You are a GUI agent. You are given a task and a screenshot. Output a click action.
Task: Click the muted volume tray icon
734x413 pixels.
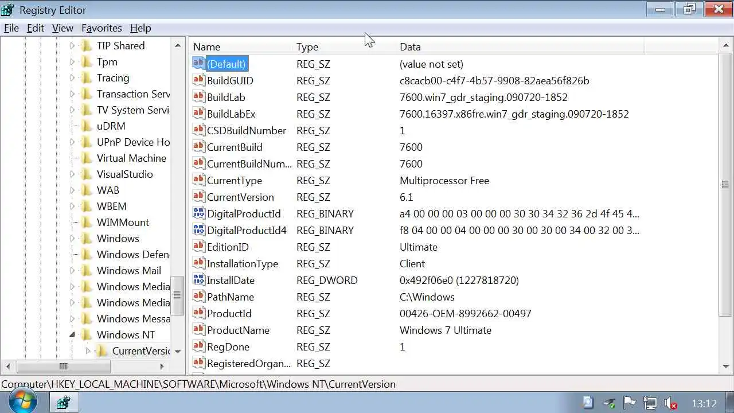coord(670,403)
